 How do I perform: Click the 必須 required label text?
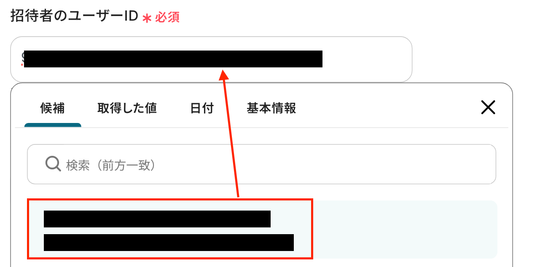167,18
